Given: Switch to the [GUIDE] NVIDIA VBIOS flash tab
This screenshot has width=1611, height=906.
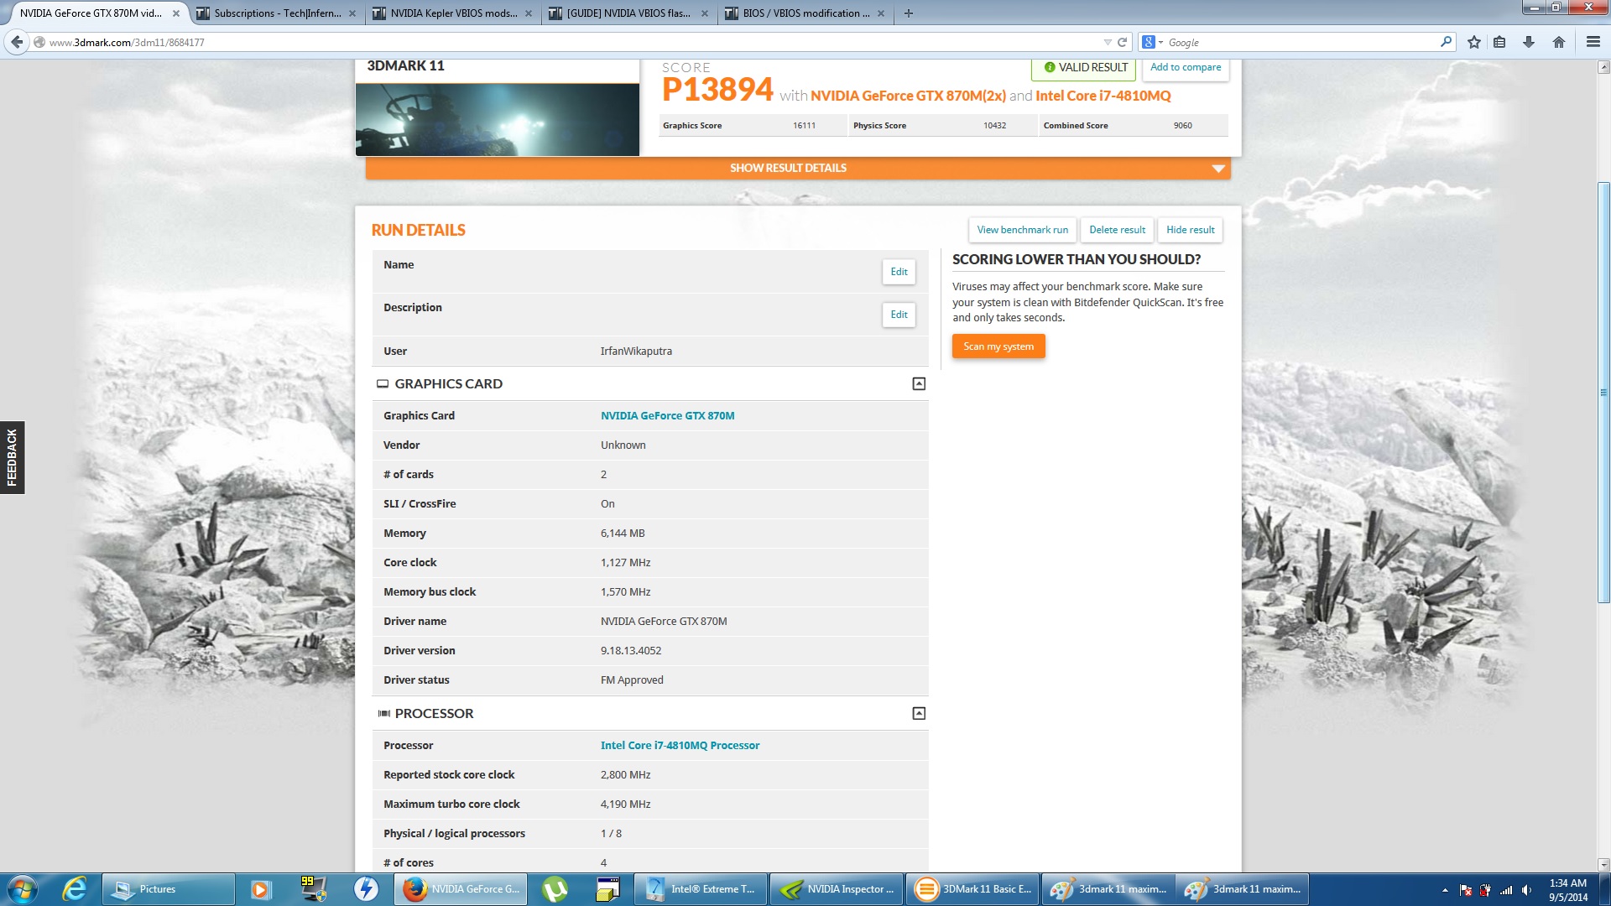Looking at the screenshot, I should point(629,13).
